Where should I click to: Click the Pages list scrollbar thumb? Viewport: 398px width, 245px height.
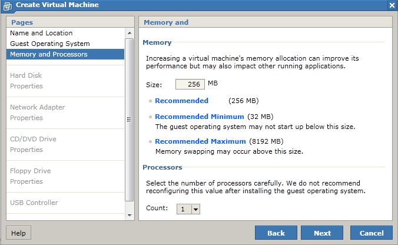click(x=130, y=120)
